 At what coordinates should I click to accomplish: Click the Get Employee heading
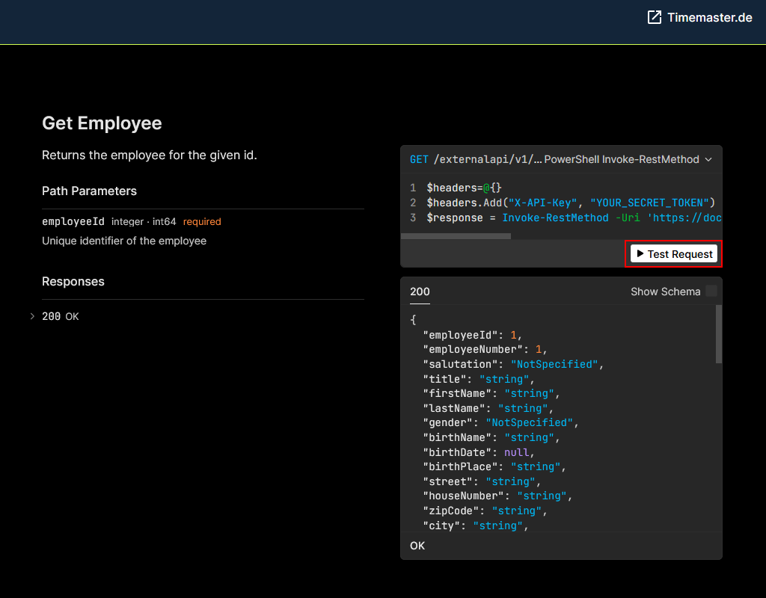pyautogui.click(x=102, y=123)
